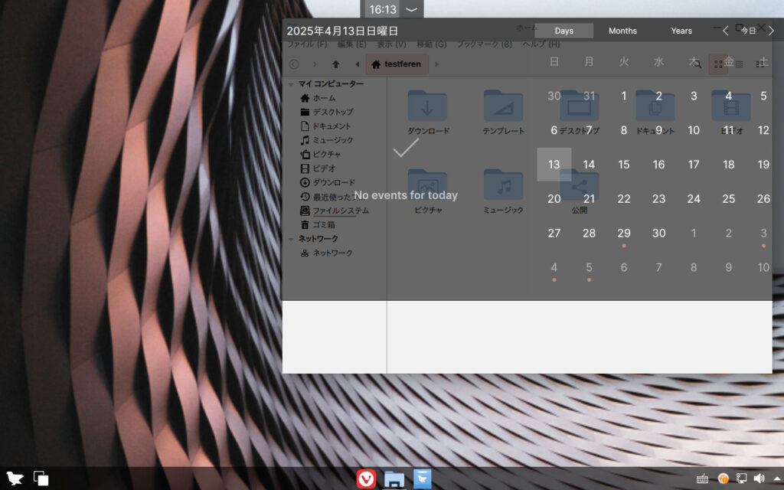
Task: Select April 13 in the calendar
Action: 554,165
